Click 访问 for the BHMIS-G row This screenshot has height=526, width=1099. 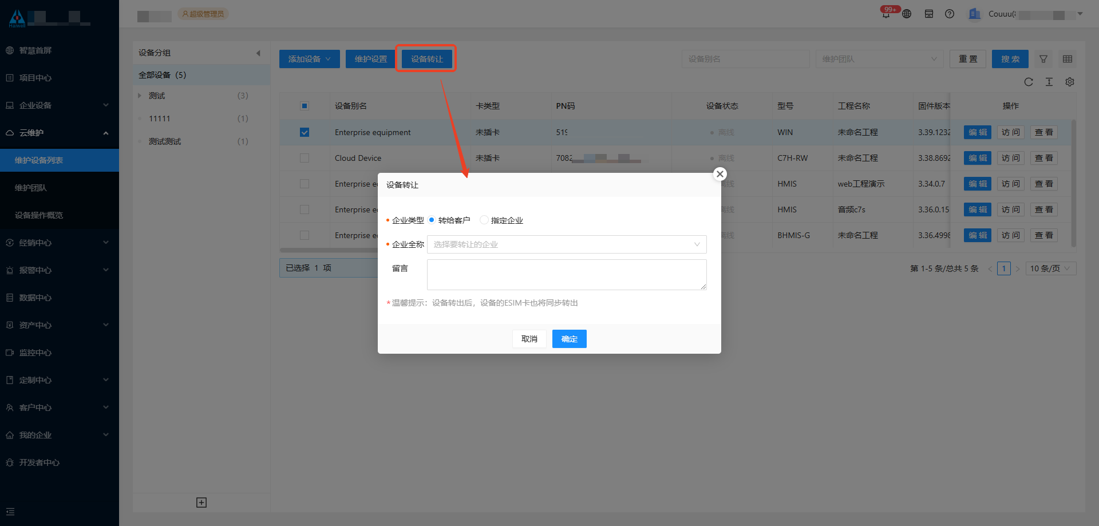coord(1011,235)
